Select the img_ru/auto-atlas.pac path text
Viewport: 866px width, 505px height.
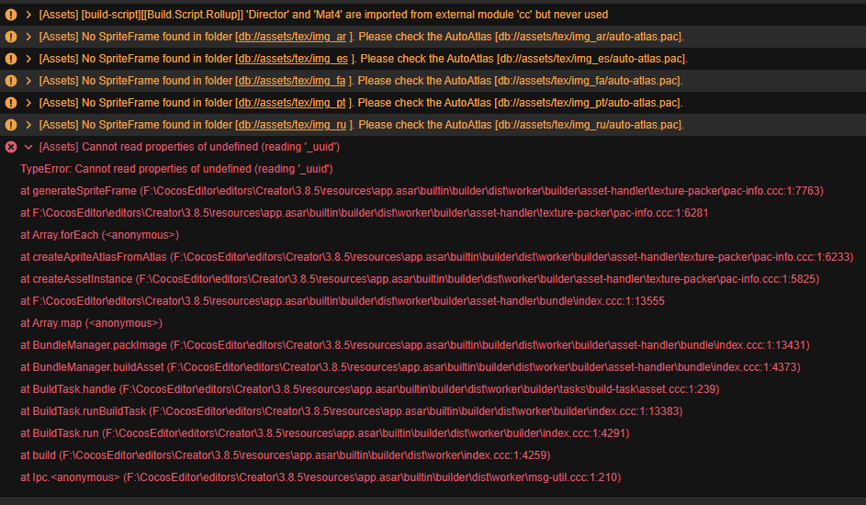click(x=590, y=125)
